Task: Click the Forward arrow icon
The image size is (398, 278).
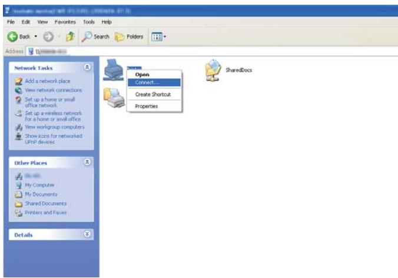Action: pyautogui.click(x=48, y=37)
